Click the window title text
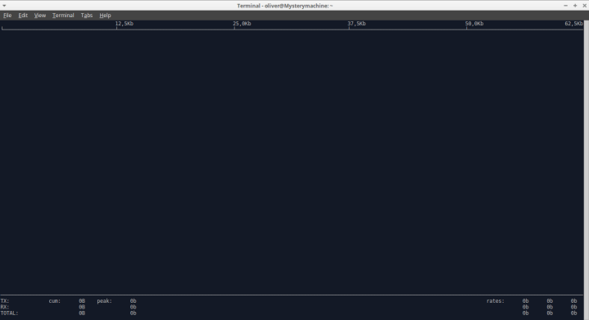The image size is (589, 320). click(x=285, y=6)
